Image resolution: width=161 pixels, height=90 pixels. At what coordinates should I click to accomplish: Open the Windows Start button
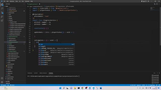[60, 88]
